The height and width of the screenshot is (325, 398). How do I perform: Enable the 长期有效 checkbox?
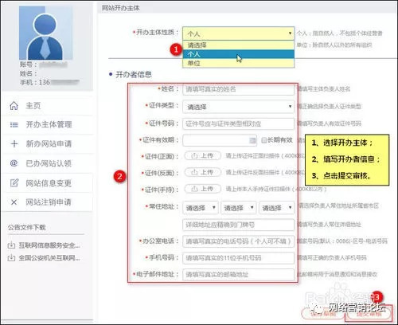(263, 140)
